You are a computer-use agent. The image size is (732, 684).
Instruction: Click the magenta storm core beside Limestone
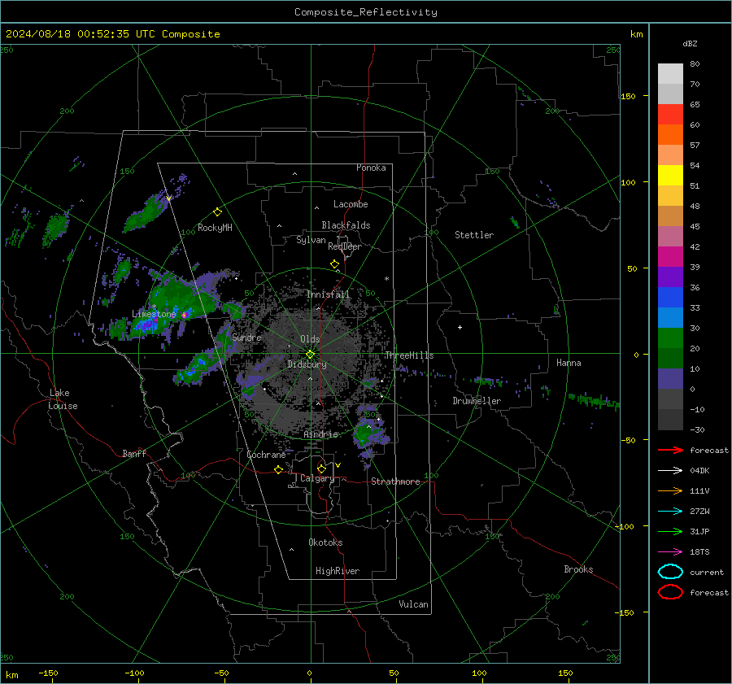point(185,315)
